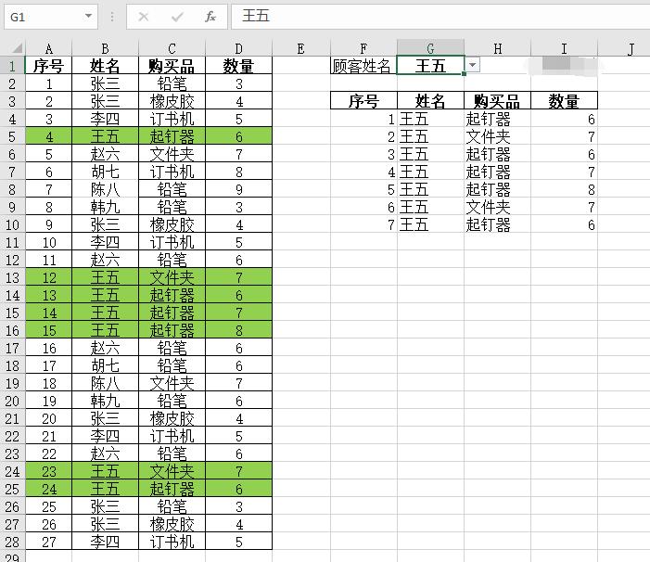Select row 13 header
Screen dimensions: 650x562
tap(12, 277)
